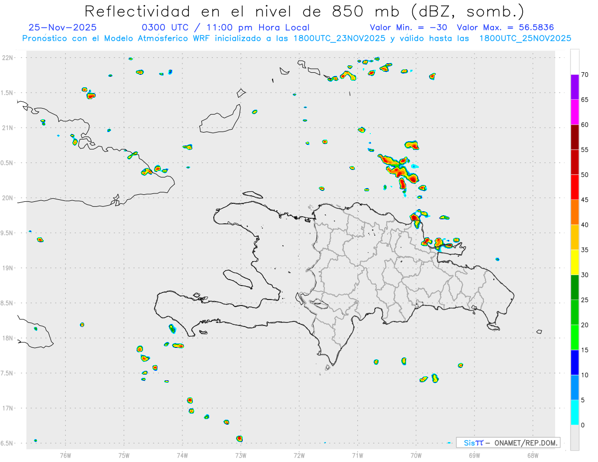Screen dimensions: 598x462
Task: Click the crimson 50-55 dBZ colorbar segment
Action: [x=575, y=162]
